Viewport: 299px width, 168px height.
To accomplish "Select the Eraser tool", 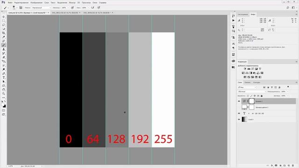I will [4, 57].
